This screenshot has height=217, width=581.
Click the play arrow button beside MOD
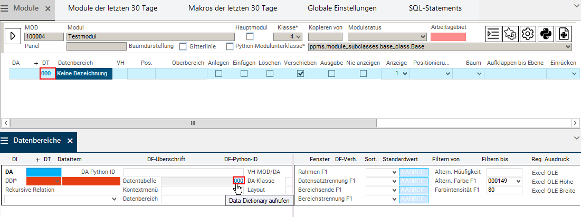(x=13, y=36)
